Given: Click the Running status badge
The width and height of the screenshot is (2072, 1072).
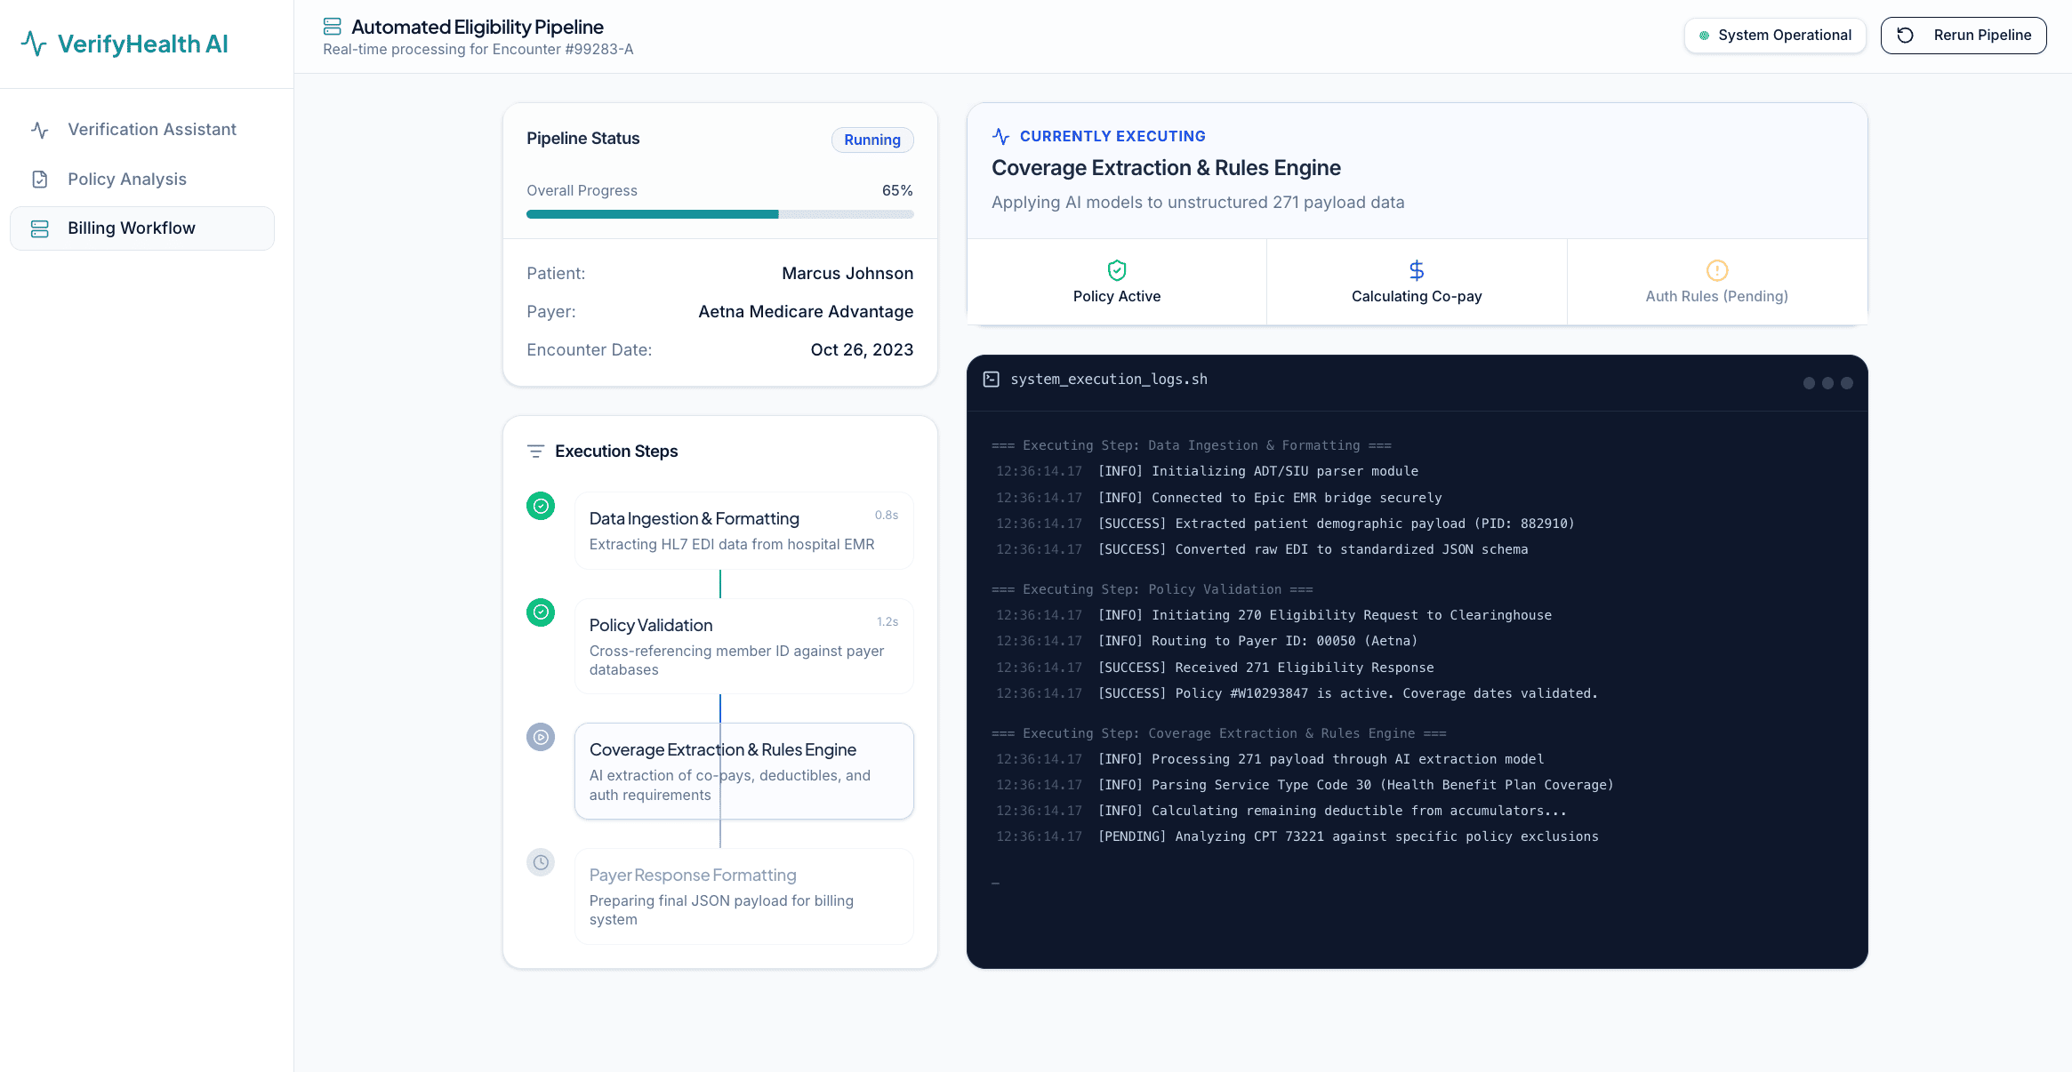Looking at the screenshot, I should pyautogui.click(x=871, y=140).
